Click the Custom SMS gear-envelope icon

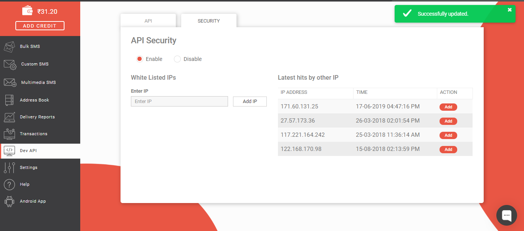click(x=10, y=64)
